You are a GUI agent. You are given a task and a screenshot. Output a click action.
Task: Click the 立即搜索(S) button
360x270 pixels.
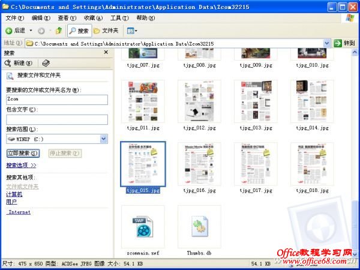pyautogui.click(x=23, y=153)
